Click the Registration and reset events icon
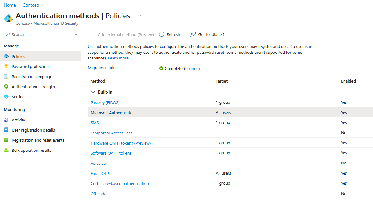 click(x=6, y=140)
